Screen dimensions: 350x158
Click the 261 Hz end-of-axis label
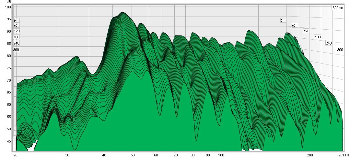(x=344, y=155)
